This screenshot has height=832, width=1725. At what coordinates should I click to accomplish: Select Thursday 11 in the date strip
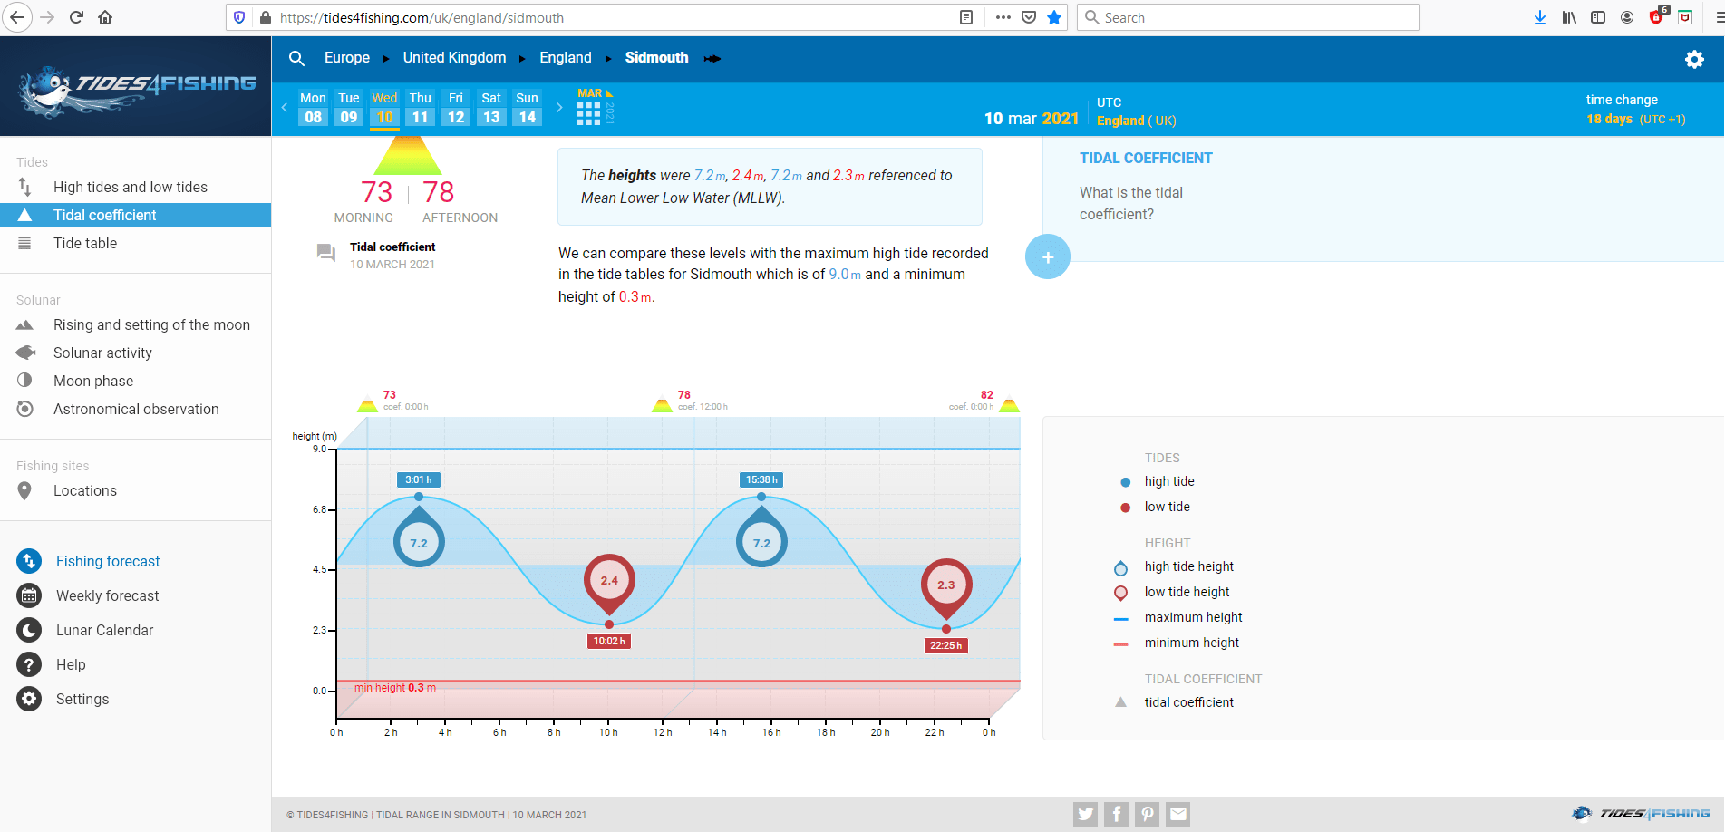420,108
